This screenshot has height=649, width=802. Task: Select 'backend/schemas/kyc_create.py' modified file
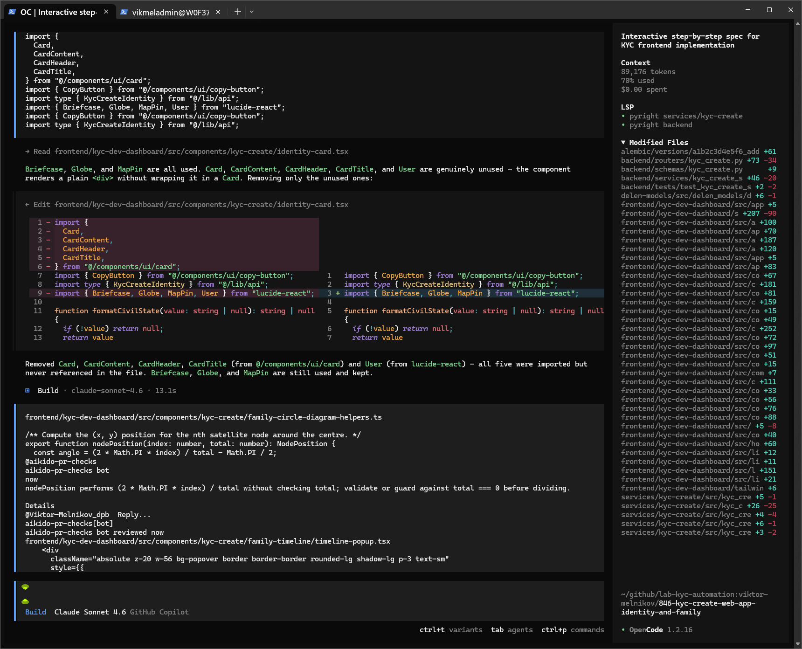698,169
